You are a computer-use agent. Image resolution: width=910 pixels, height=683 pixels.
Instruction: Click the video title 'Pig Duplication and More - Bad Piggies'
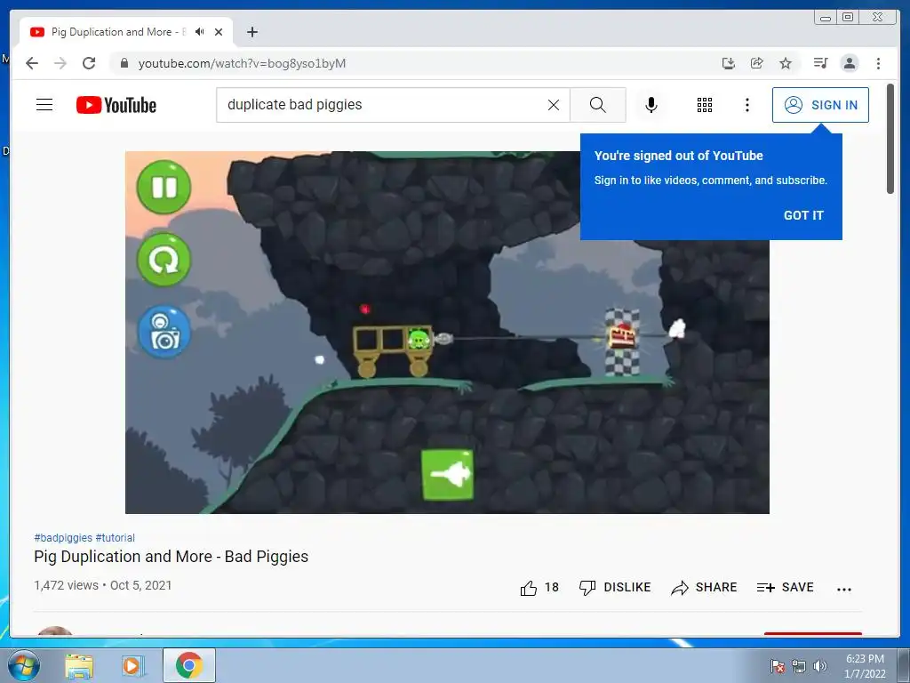(x=172, y=557)
